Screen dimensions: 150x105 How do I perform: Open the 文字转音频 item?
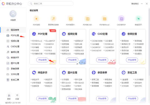click(x=139, y=44)
